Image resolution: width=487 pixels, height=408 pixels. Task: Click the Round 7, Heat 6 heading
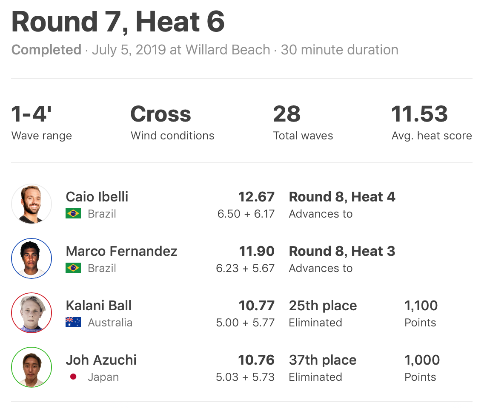pos(118,22)
